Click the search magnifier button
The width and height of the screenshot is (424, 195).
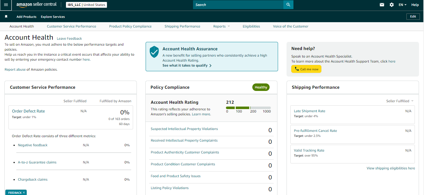[288, 5]
